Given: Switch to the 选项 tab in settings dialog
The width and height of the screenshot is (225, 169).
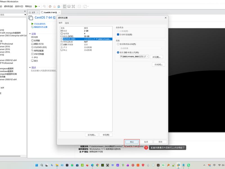Looking at the screenshot, I should pos(67,23).
